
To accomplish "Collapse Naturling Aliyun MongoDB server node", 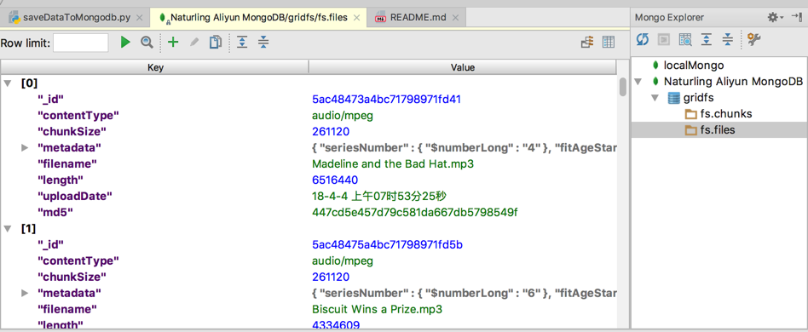I will point(639,82).
